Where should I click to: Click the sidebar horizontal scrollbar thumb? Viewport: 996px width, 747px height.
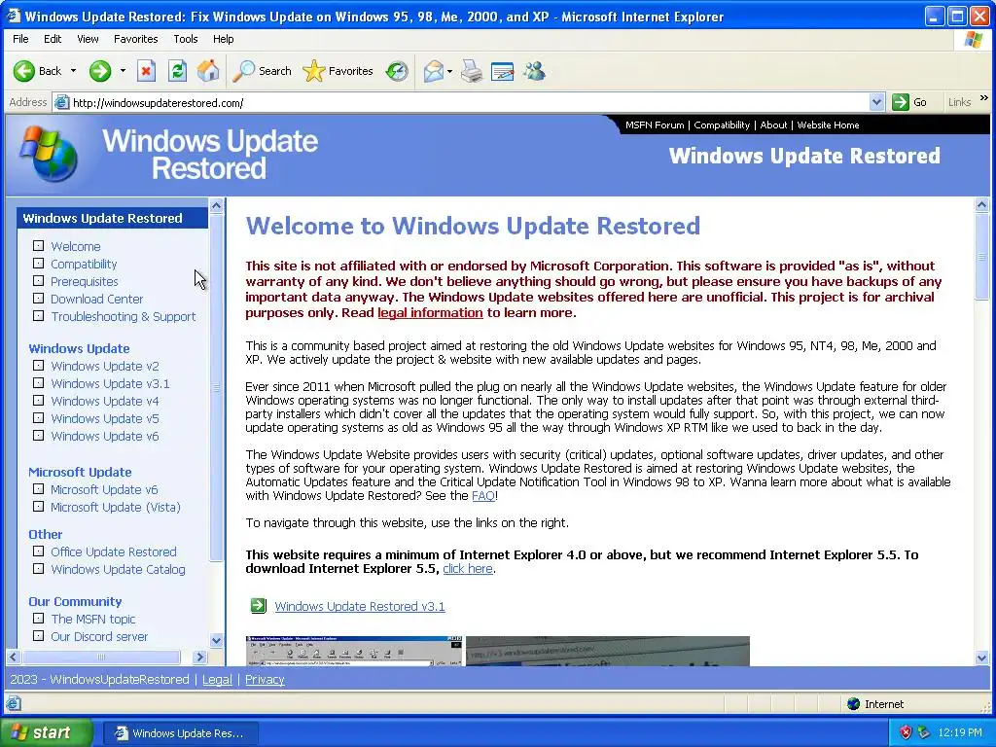click(x=101, y=657)
